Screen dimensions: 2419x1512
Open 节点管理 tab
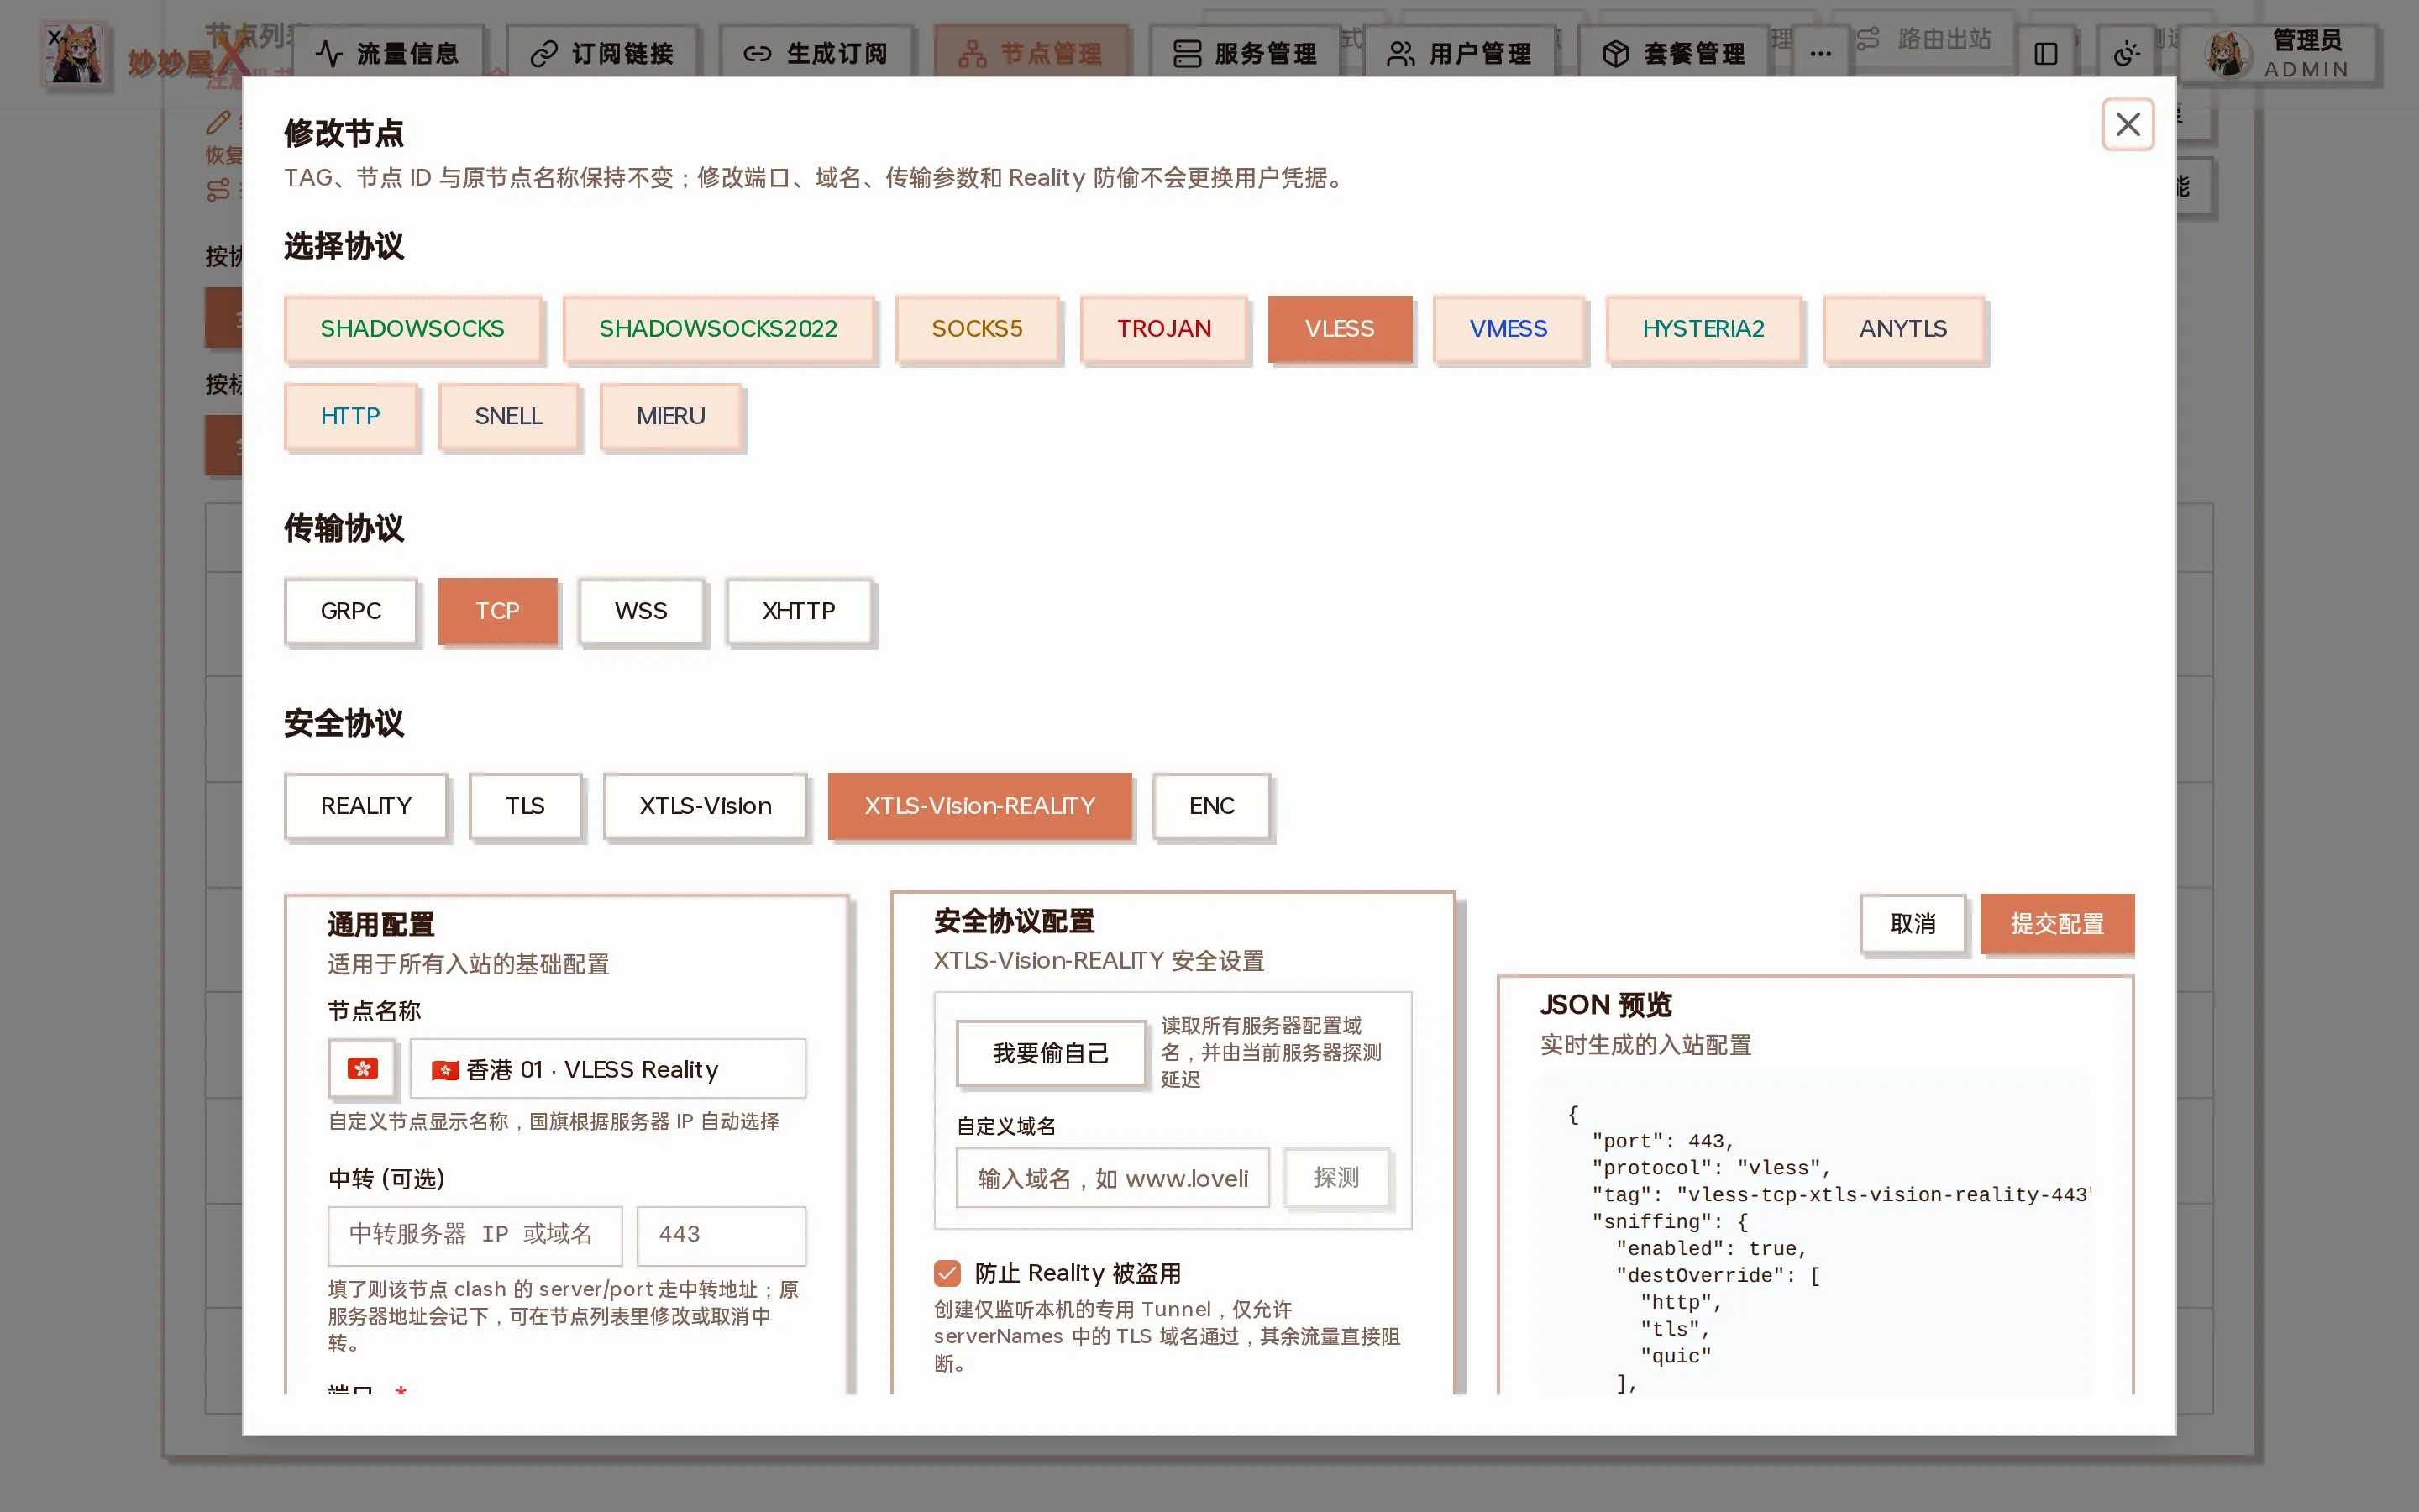click(x=1031, y=53)
